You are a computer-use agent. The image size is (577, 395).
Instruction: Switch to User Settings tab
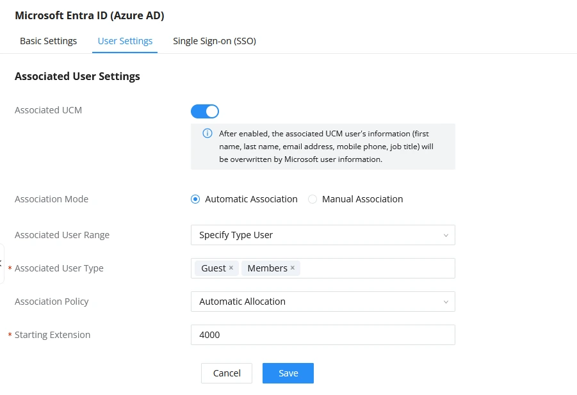(125, 41)
